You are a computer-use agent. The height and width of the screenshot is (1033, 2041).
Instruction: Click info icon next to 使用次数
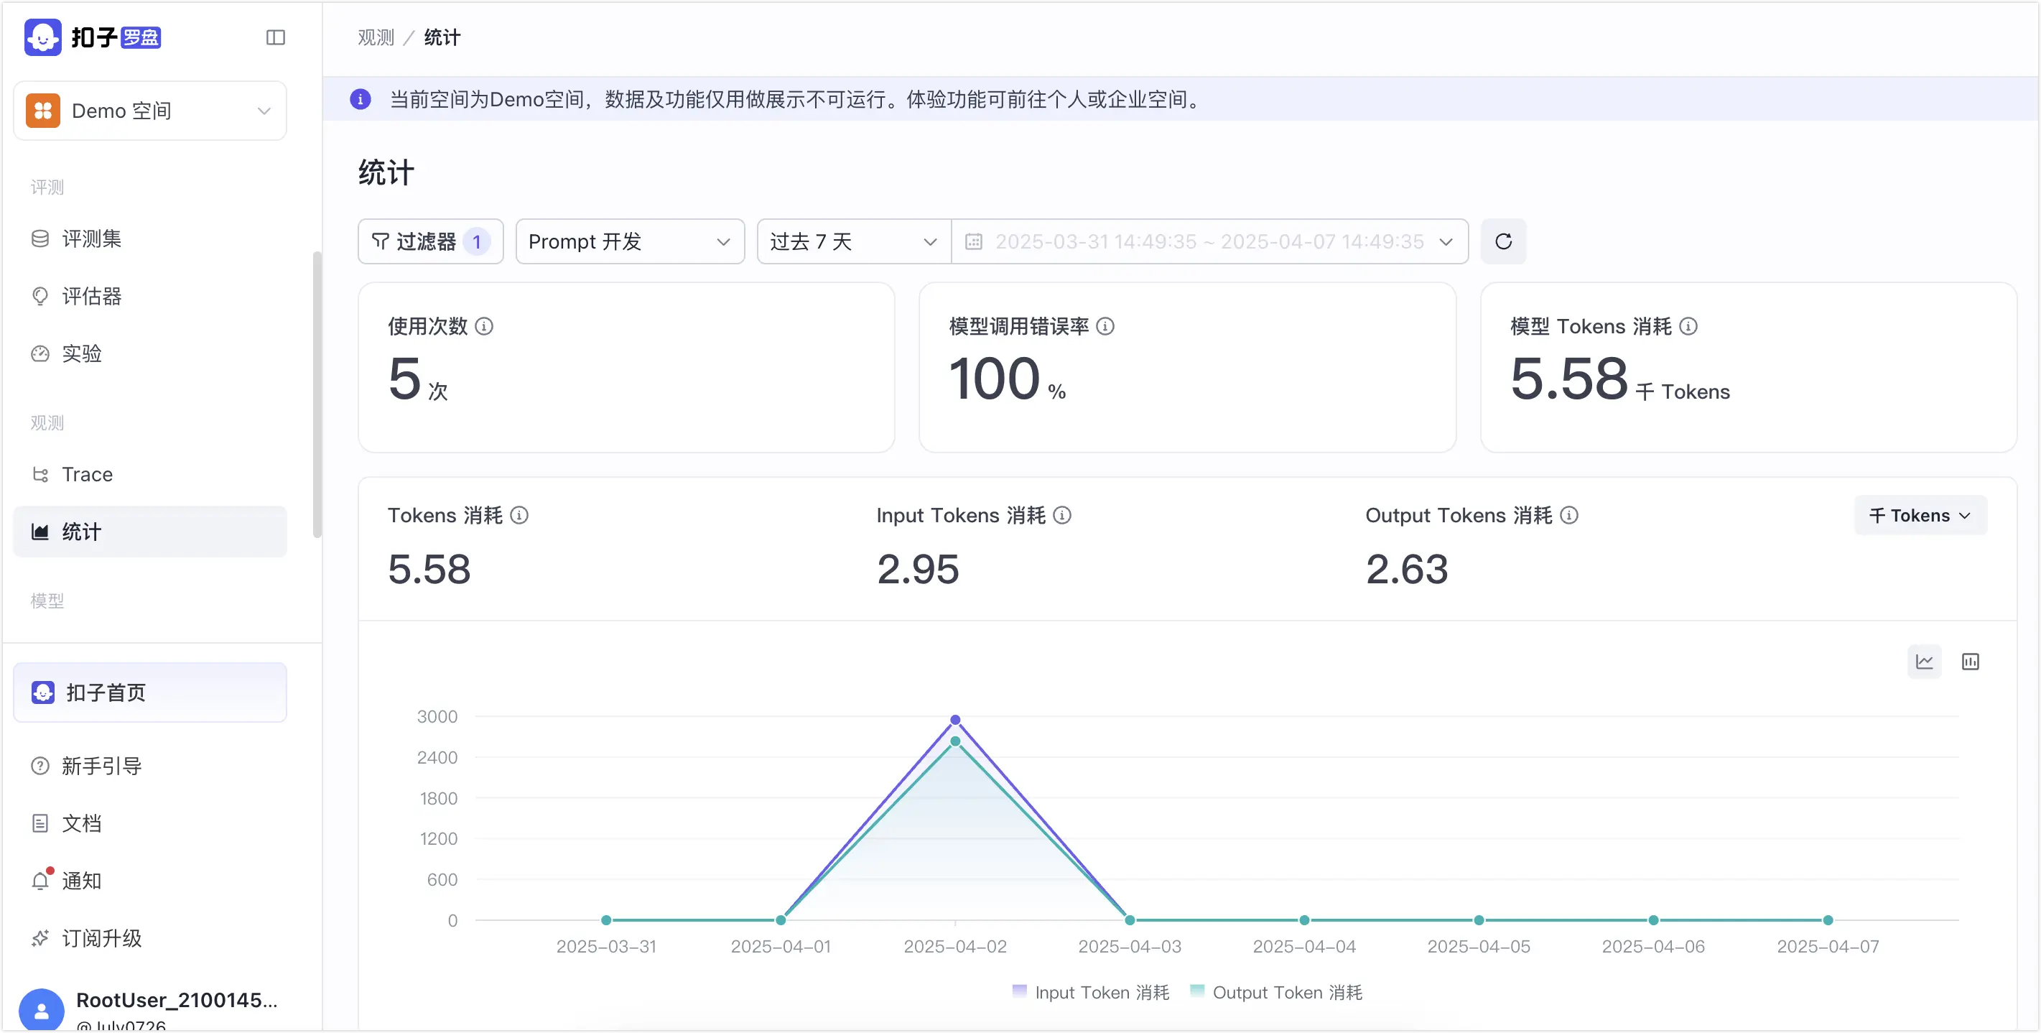[x=484, y=326]
